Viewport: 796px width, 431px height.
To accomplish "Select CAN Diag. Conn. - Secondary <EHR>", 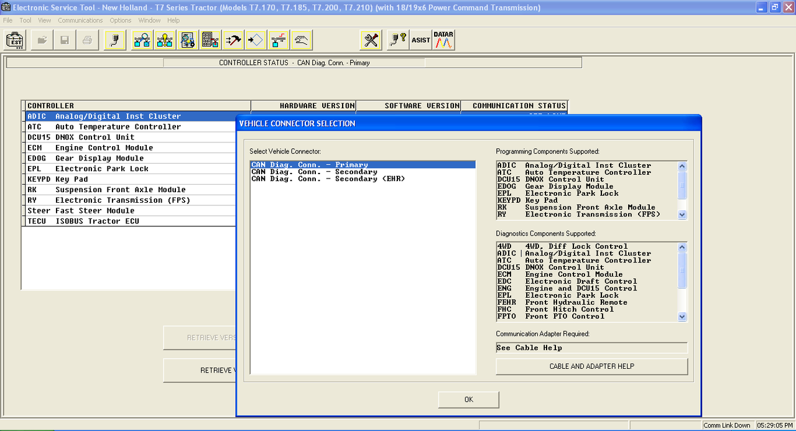I will (363, 178).
